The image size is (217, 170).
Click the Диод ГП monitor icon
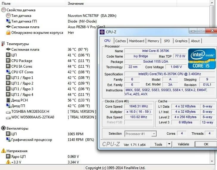pyautogui.click(x=8, y=106)
